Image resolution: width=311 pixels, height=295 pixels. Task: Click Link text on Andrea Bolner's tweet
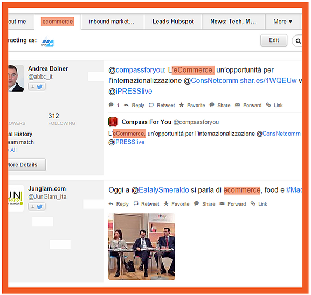point(278,105)
